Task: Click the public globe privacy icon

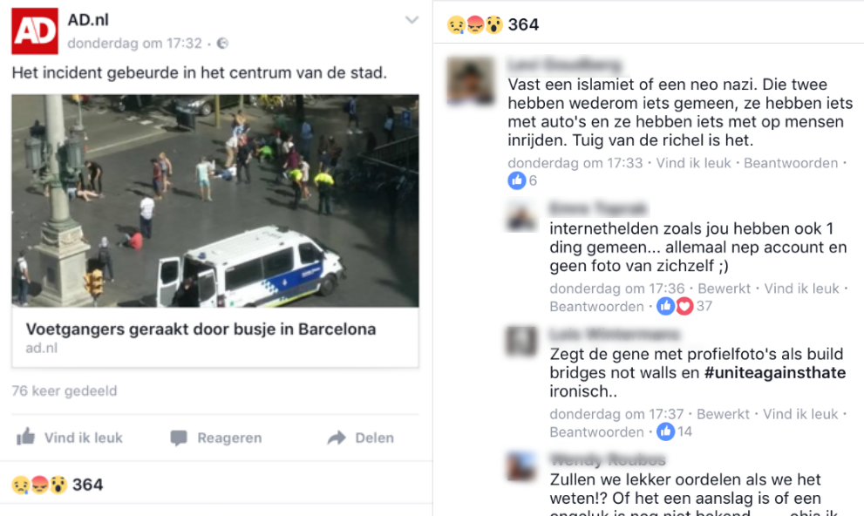Action: (x=222, y=44)
